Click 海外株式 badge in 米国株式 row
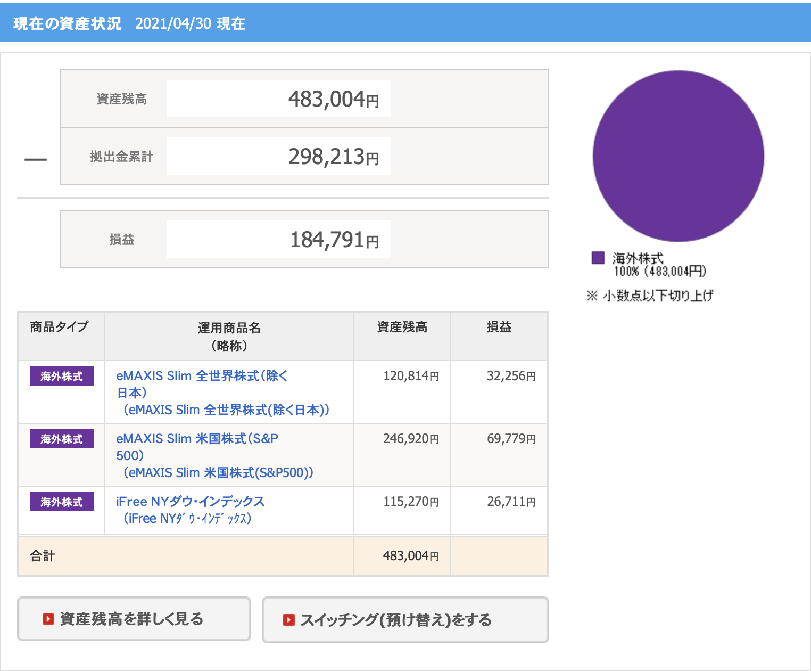The width and height of the screenshot is (811, 671). click(x=62, y=439)
